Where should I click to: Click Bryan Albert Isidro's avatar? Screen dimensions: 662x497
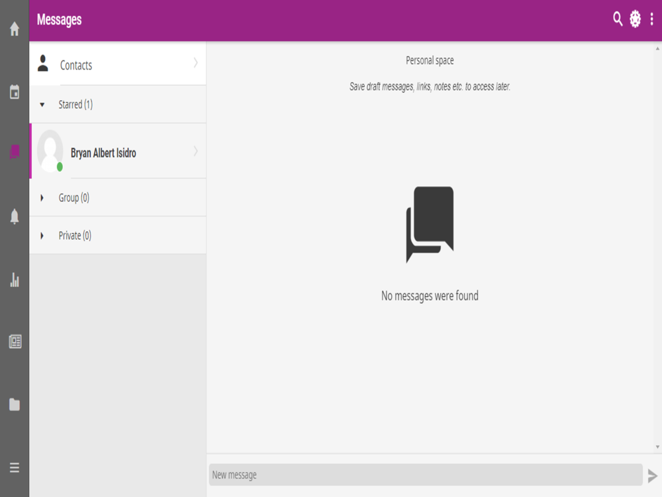[x=50, y=151]
